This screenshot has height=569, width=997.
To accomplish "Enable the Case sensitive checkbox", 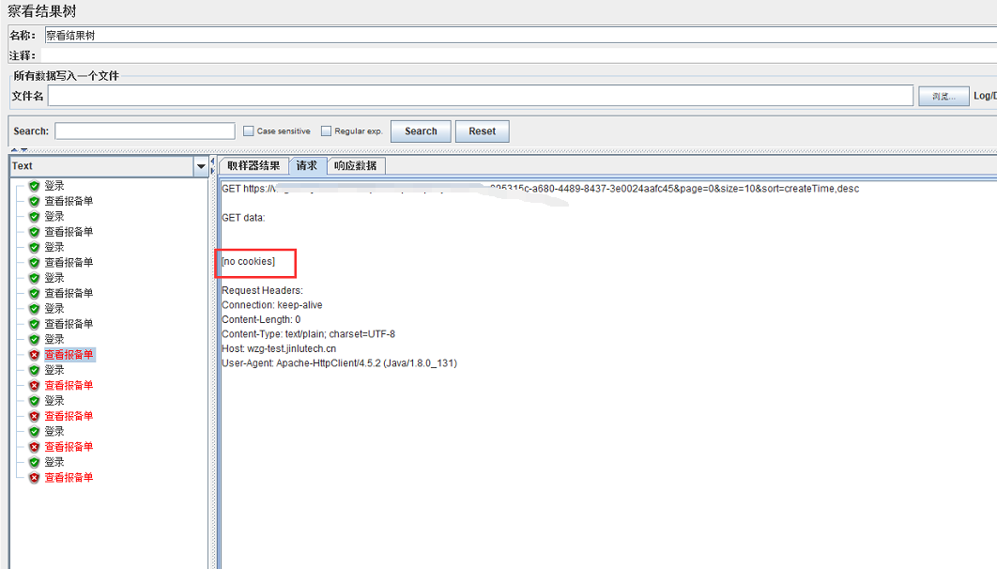I will tap(249, 131).
